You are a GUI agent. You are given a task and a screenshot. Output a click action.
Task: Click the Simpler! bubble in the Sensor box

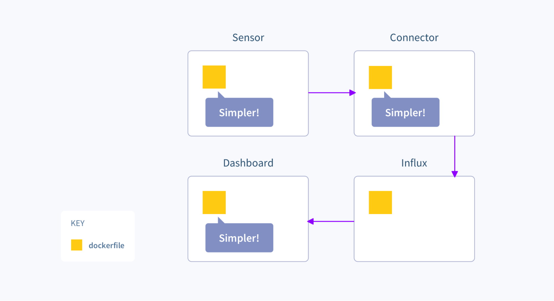(239, 112)
